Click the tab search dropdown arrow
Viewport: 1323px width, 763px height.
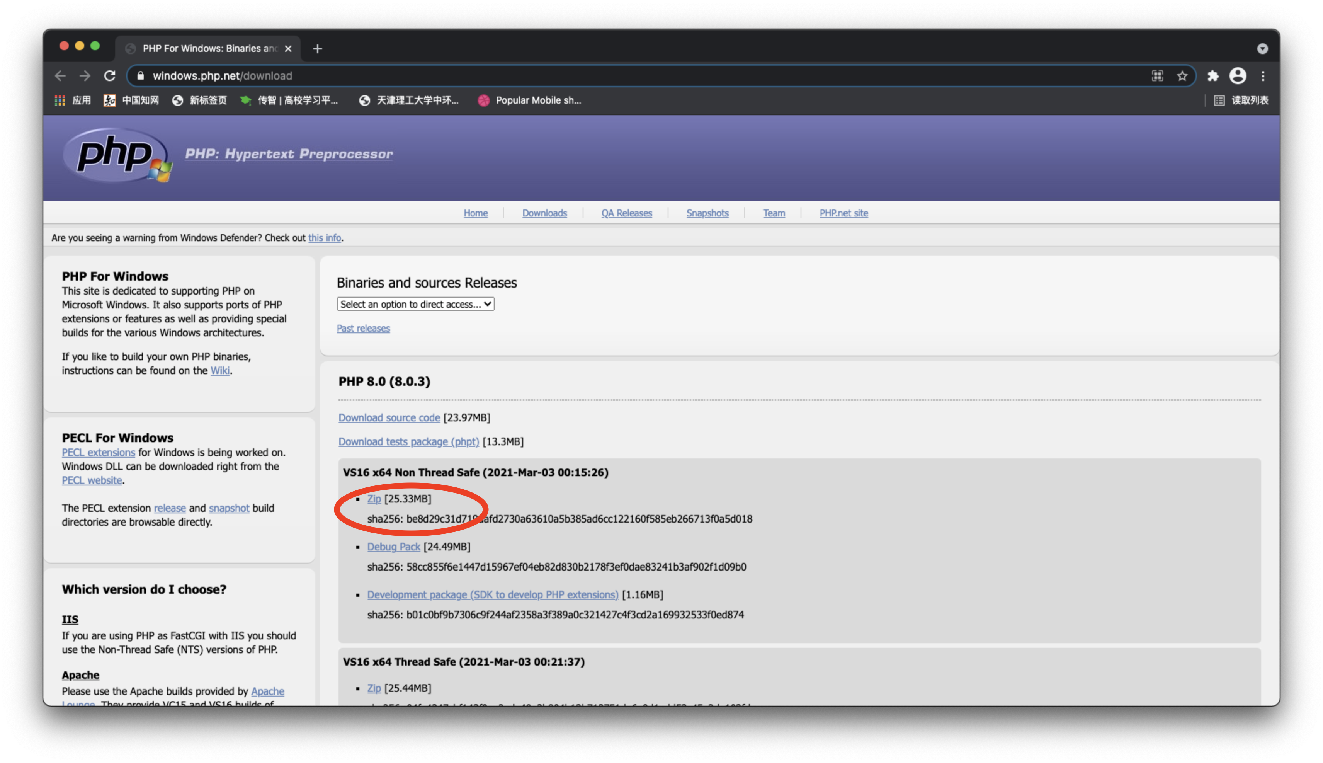(x=1262, y=49)
